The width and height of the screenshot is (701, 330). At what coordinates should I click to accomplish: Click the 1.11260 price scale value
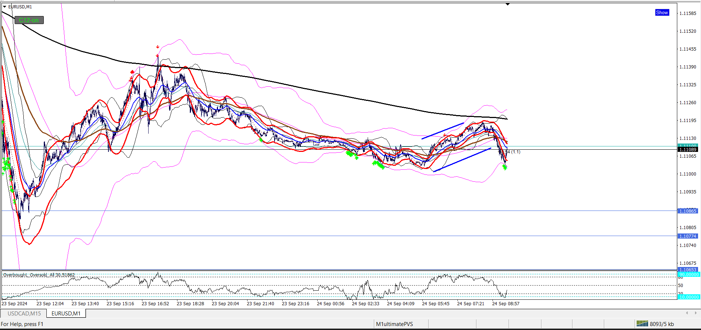click(x=688, y=103)
